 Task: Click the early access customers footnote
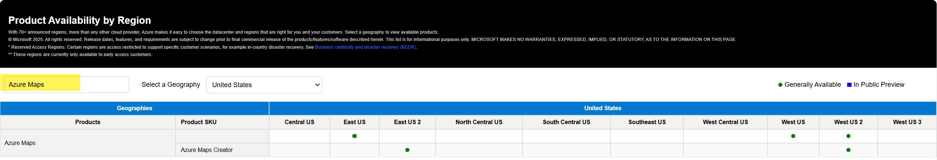coord(80,55)
